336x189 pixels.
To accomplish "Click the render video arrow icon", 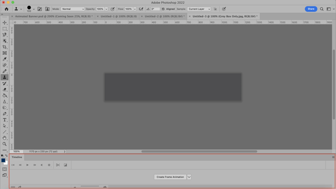I will coord(20,187).
